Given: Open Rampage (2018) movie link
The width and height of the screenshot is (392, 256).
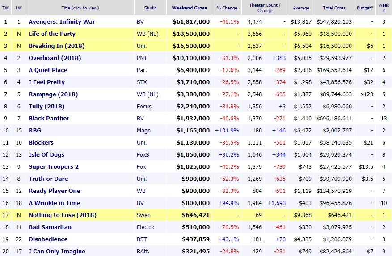Looking at the screenshot, I should [53, 94].
